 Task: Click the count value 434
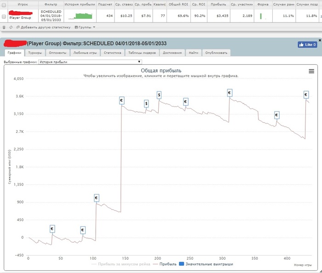point(109,16)
